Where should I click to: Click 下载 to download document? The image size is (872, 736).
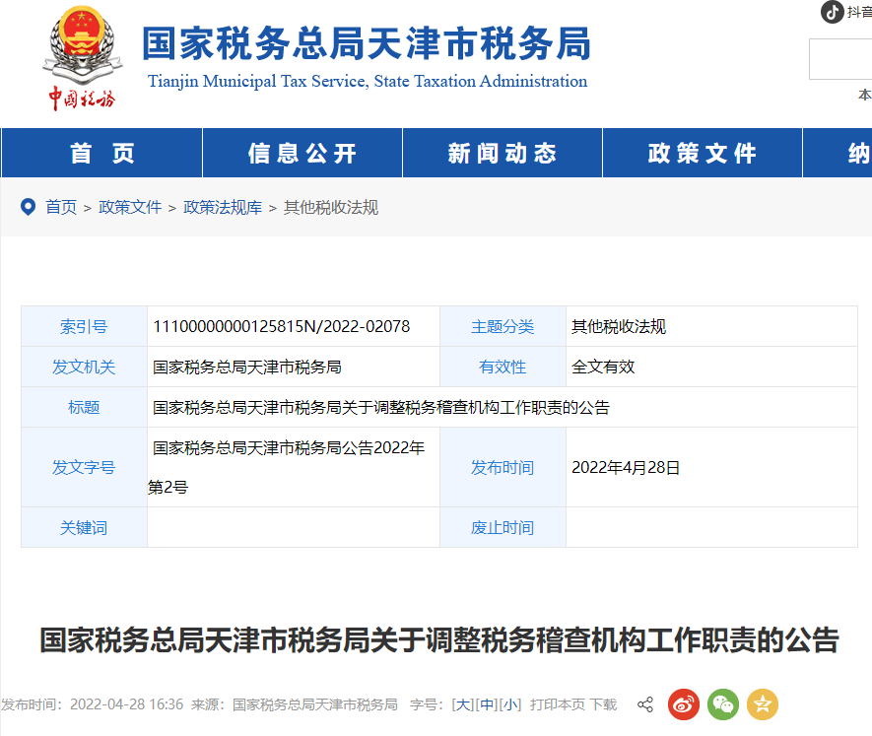pos(603,704)
